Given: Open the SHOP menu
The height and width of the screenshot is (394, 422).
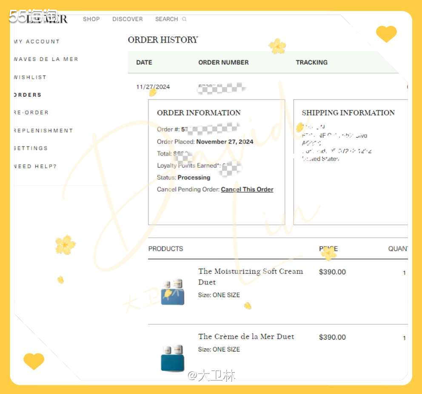Looking at the screenshot, I should coord(91,19).
